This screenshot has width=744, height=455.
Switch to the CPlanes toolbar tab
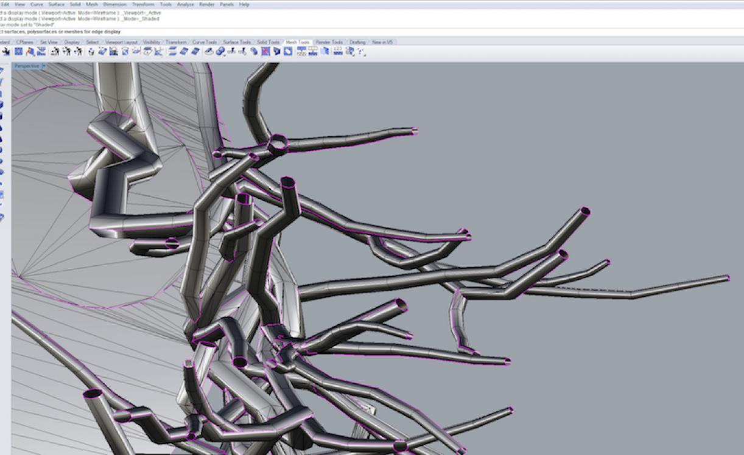[x=26, y=42]
